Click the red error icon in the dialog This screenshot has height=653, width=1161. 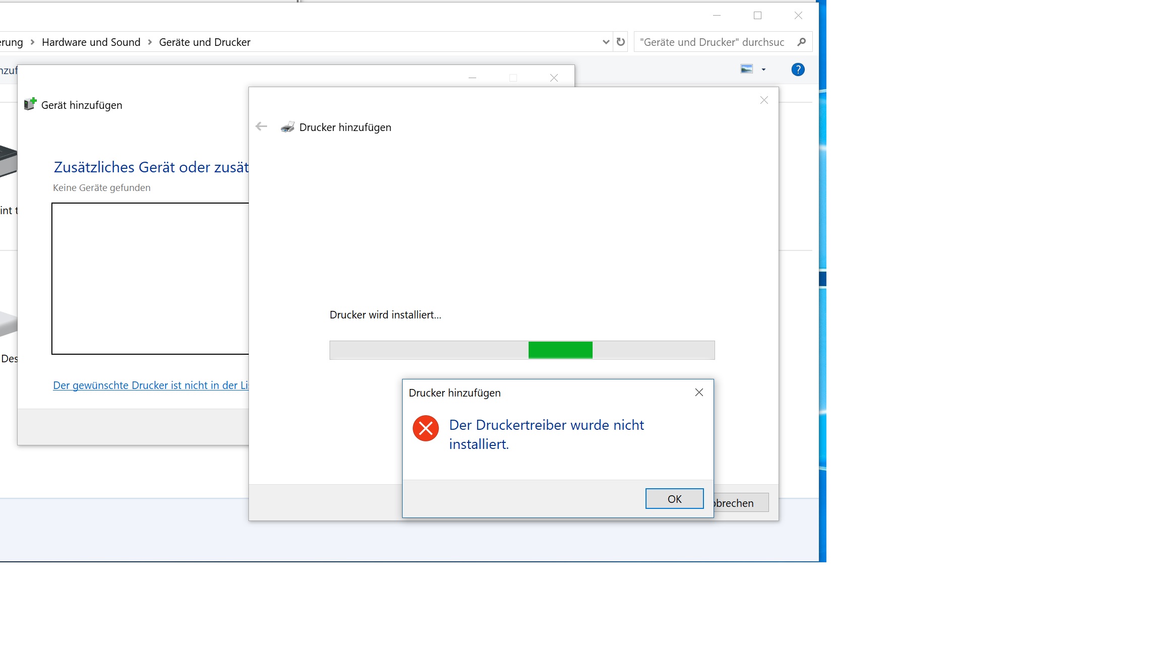point(426,428)
